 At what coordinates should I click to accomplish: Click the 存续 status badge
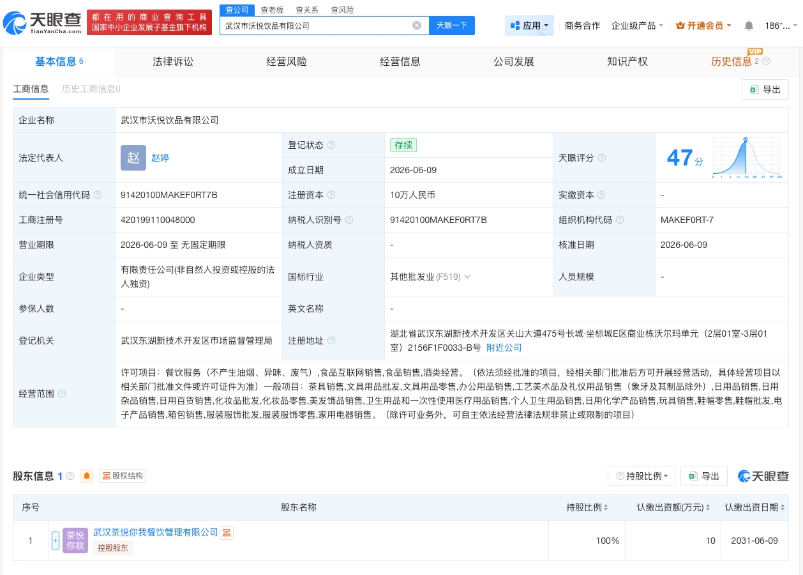403,145
